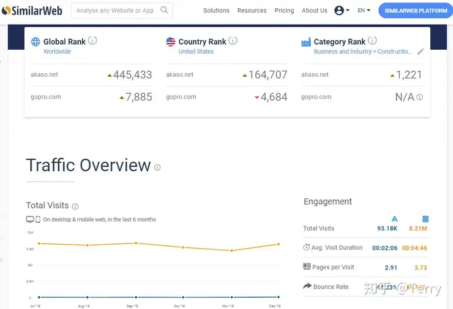Open the Solutions menu

pos(216,11)
